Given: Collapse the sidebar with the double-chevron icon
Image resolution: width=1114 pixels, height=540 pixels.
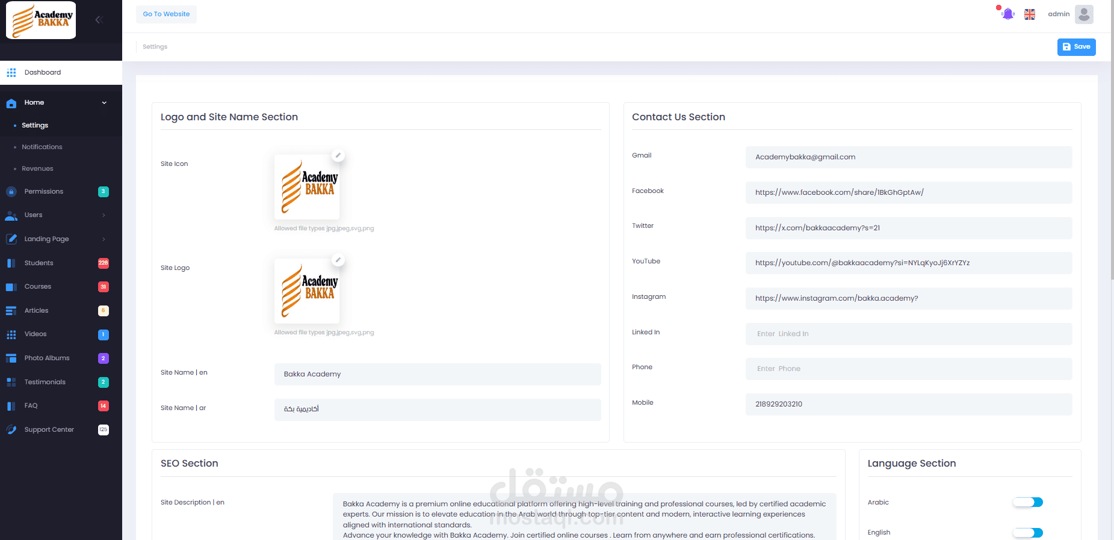Looking at the screenshot, I should pos(99,20).
